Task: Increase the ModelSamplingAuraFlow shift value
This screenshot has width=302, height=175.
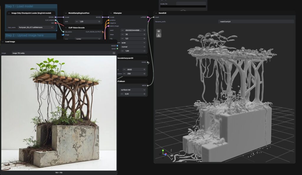Action: tap(99, 22)
